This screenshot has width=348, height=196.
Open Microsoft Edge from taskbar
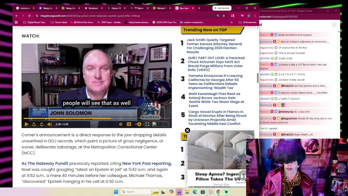click(x=195, y=192)
